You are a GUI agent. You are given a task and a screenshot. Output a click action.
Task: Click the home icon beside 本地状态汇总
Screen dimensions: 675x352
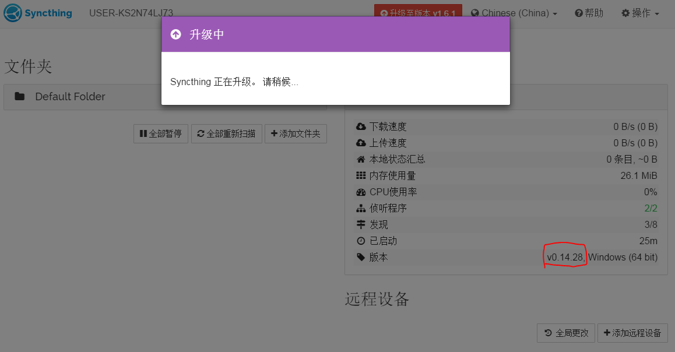(x=361, y=159)
